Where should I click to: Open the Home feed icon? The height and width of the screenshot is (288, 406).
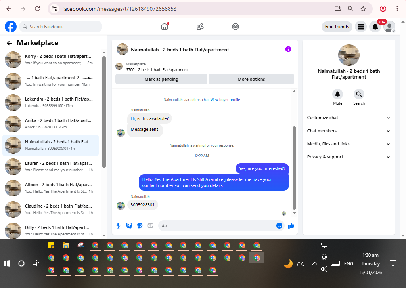point(165,27)
